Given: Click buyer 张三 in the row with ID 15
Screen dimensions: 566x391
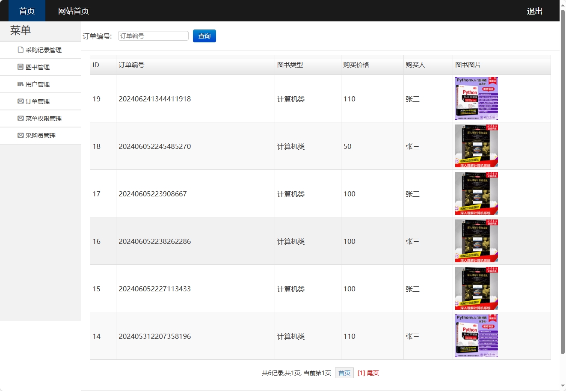Looking at the screenshot, I should coord(412,289).
